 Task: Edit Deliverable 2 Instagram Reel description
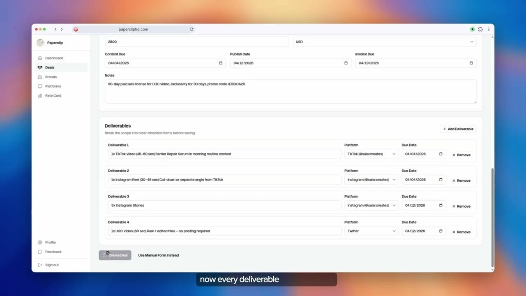225,180
